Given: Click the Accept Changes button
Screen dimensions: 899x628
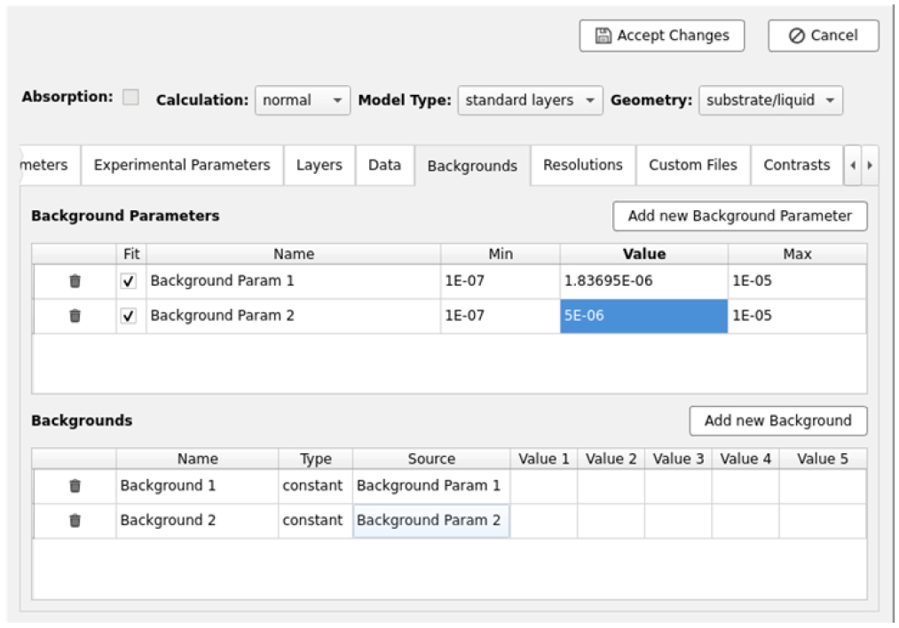Looking at the screenshot, I should [662, 35].
